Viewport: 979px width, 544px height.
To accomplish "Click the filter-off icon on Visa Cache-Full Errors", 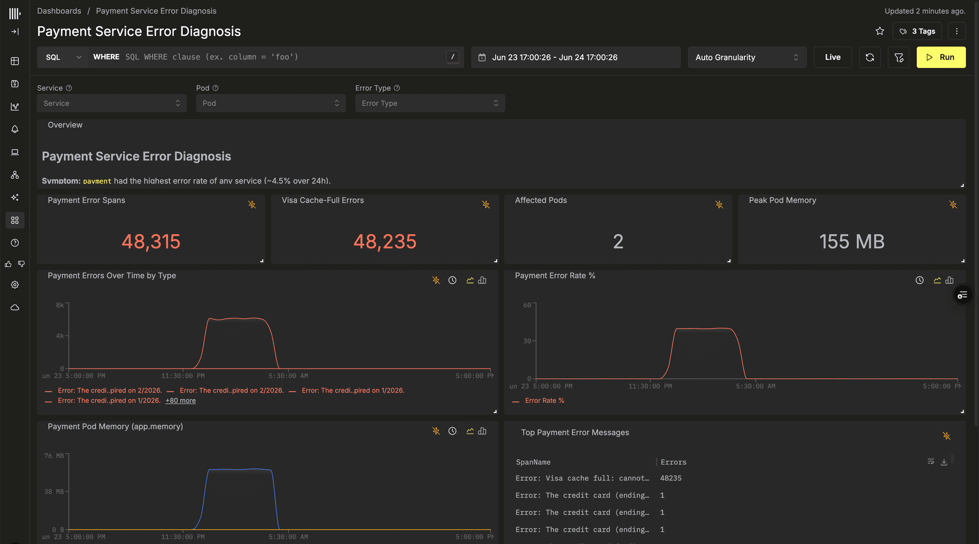I will [486, 205].
